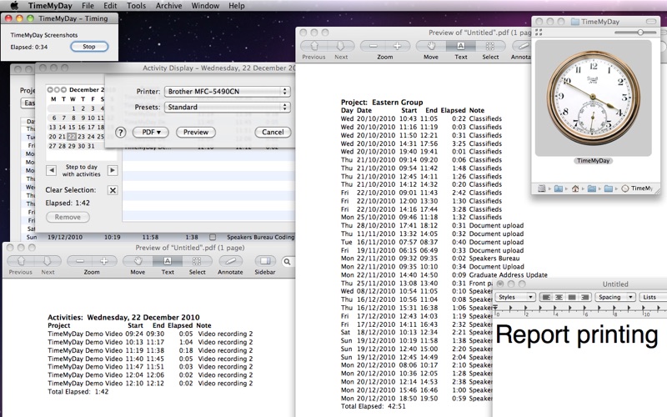This screenshot has height=417, width=667.
Task: Open the Tools menu
Action: click(x=136, y=6)
